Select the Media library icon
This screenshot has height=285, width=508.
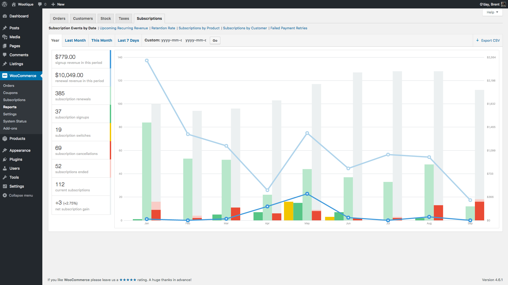coord(5,37)
